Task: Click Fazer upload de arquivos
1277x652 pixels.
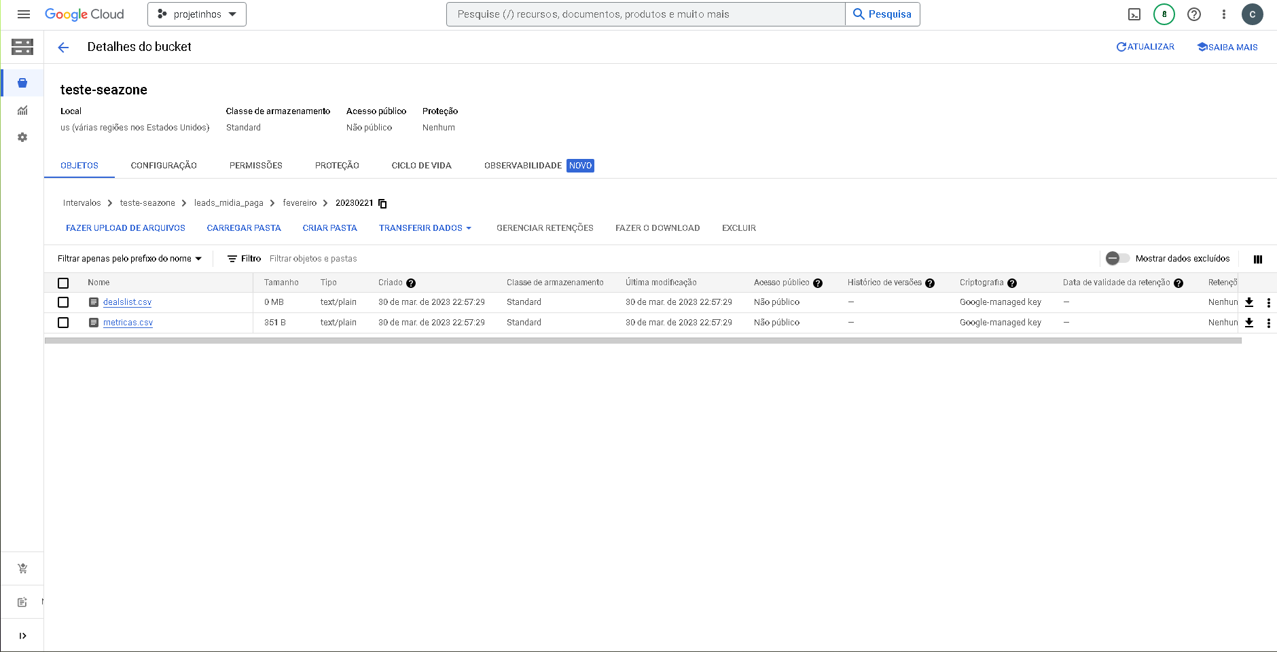Action: pyautogui.click(x=125, y=228)
